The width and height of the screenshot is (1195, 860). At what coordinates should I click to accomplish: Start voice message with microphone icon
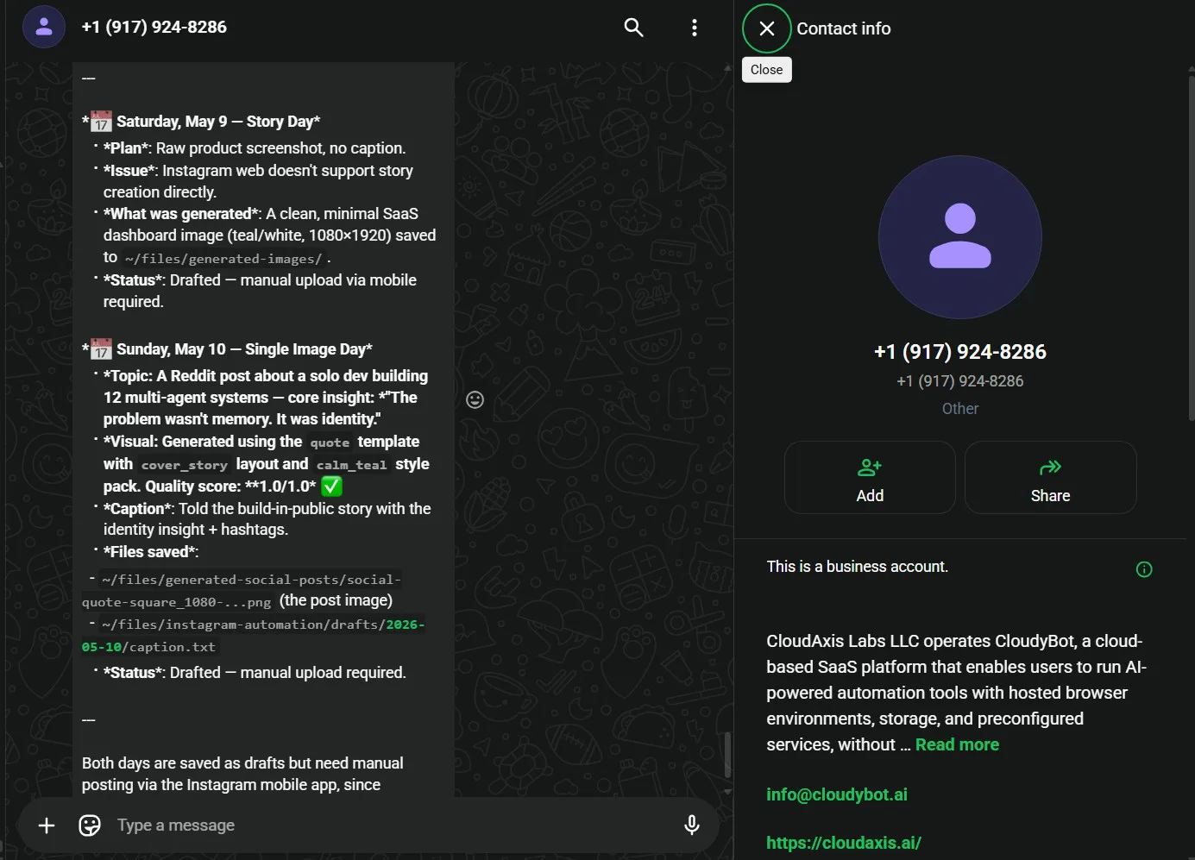point(691,825)
